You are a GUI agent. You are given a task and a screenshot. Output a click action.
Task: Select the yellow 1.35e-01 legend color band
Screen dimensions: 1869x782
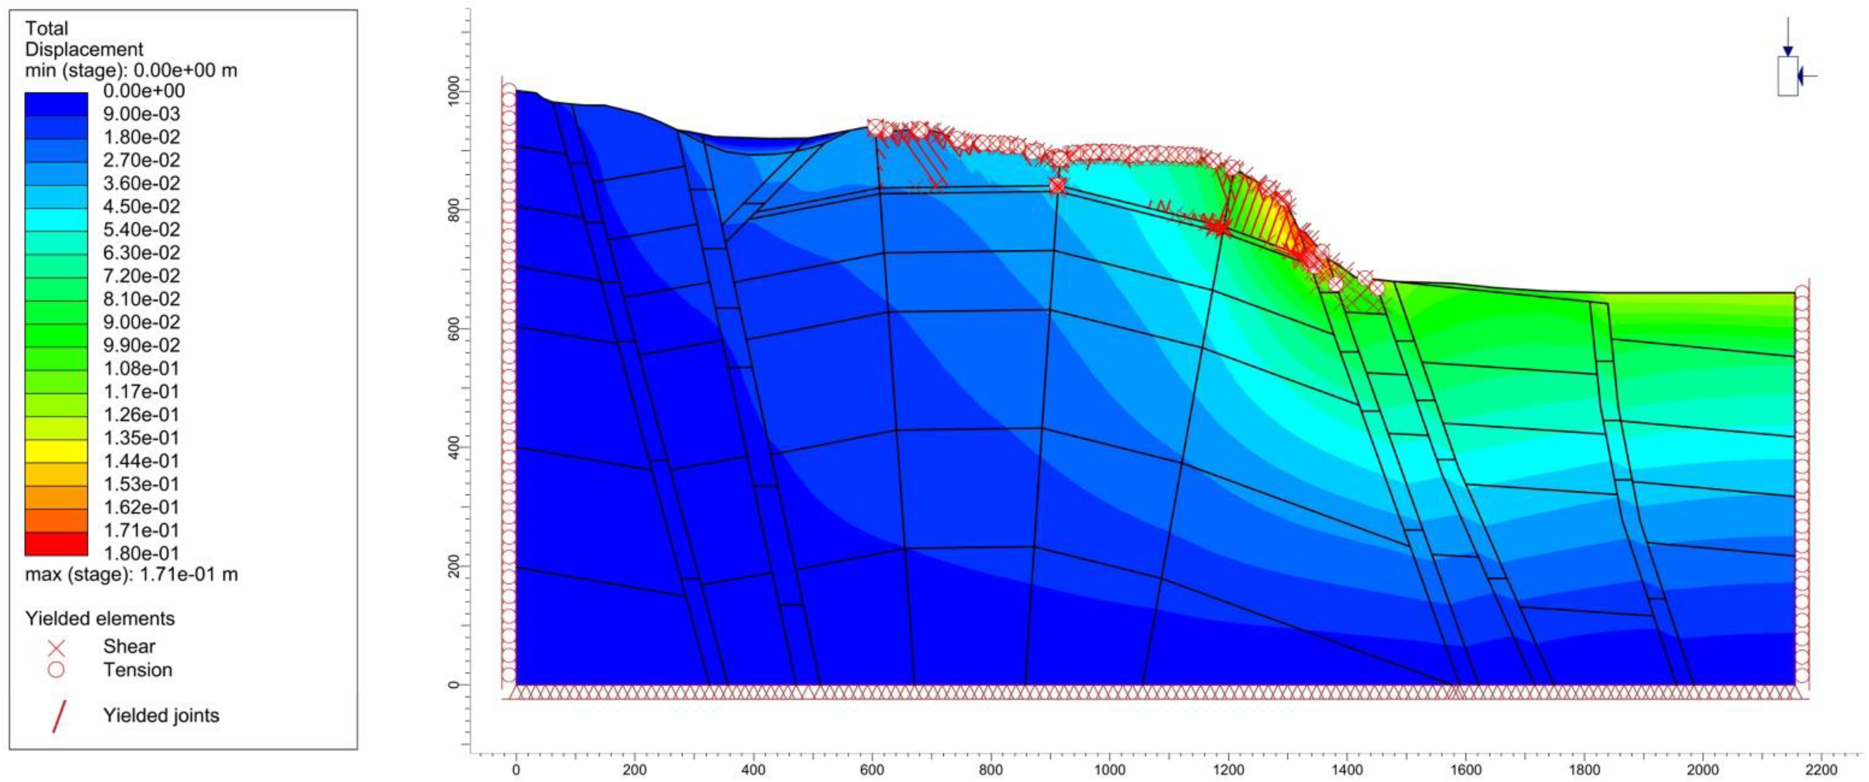56,450
